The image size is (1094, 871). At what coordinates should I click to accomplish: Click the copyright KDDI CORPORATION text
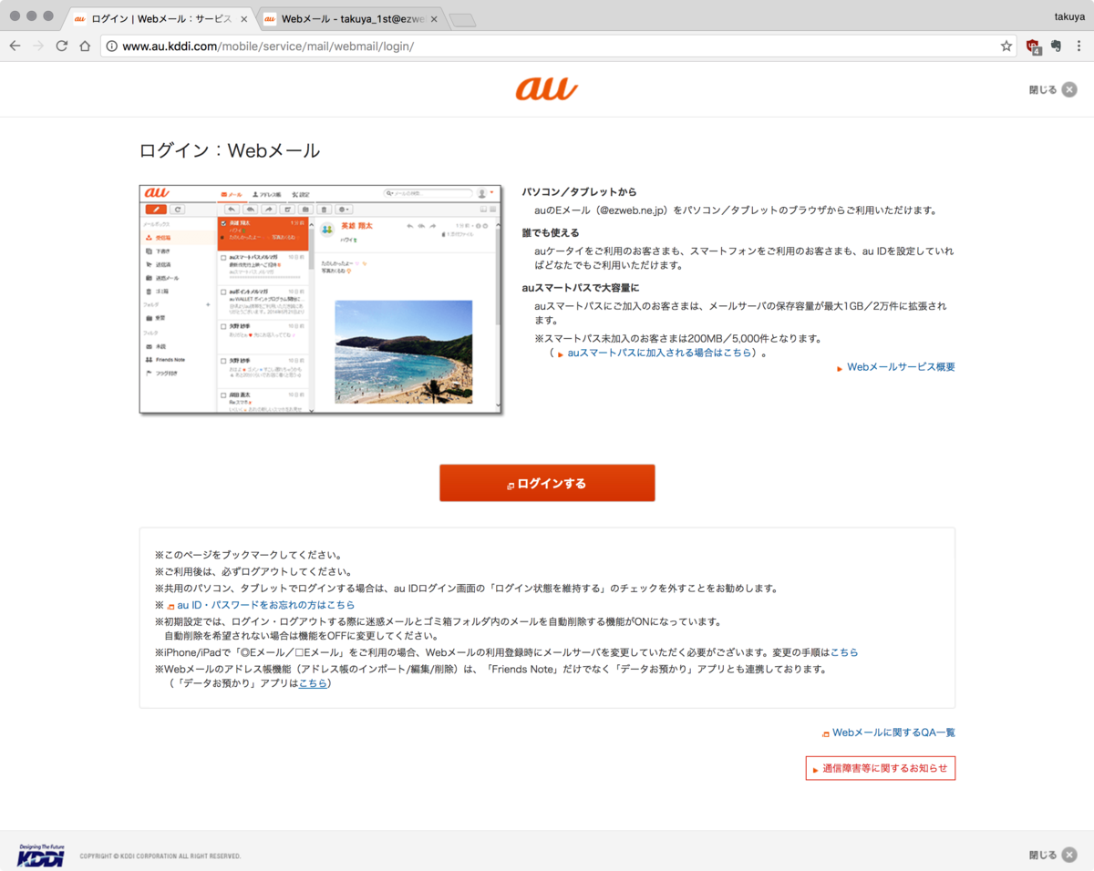point(160,856)
